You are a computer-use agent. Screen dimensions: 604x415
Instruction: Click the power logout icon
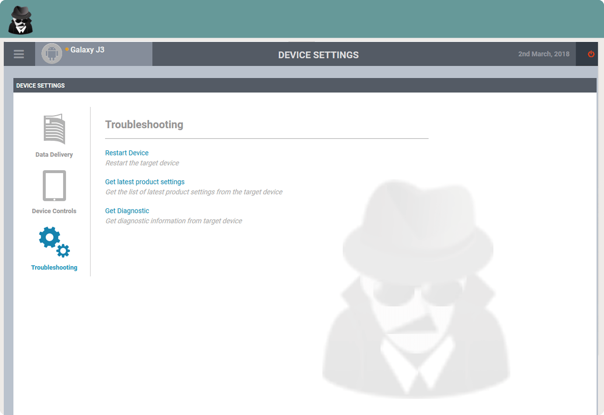591,54
